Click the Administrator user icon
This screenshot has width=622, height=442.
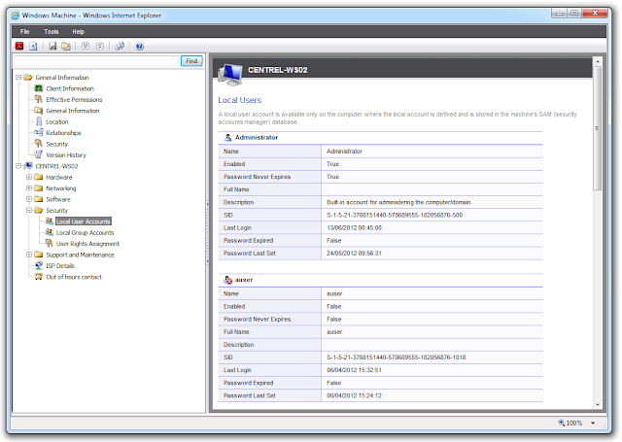tap(228, 137)
